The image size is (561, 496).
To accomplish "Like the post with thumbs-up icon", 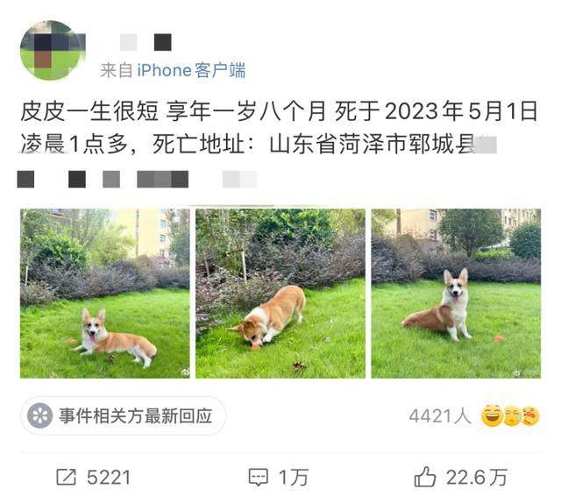I will coord(424,477).
